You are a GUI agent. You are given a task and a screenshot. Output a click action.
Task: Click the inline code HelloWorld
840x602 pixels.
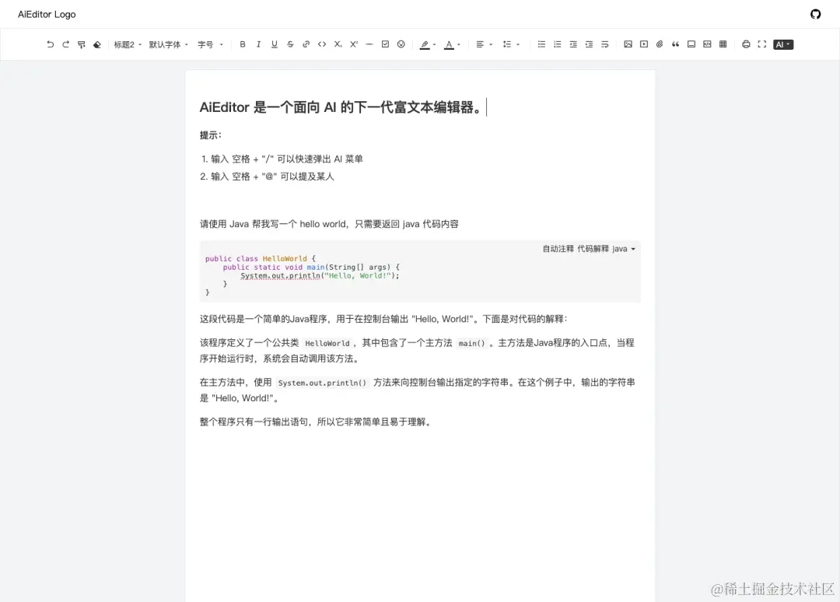coord(327,343)
